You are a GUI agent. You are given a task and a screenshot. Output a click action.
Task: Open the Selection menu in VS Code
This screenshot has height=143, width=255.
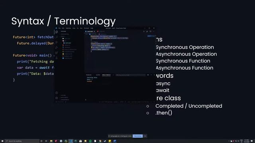click(68, 28)
